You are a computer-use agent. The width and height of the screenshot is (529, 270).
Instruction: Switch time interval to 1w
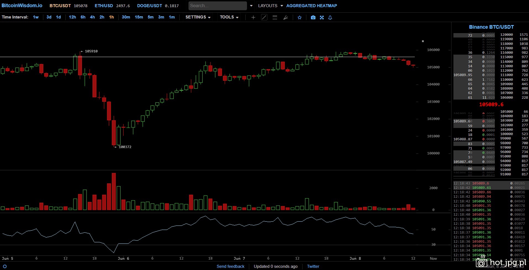point(36,17)
